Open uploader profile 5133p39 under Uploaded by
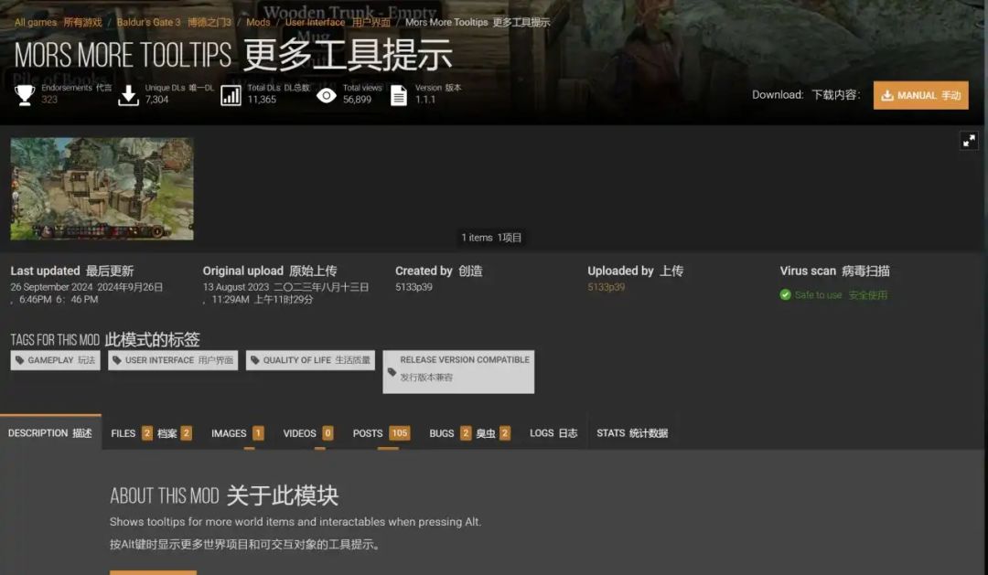 coord(607,287)
